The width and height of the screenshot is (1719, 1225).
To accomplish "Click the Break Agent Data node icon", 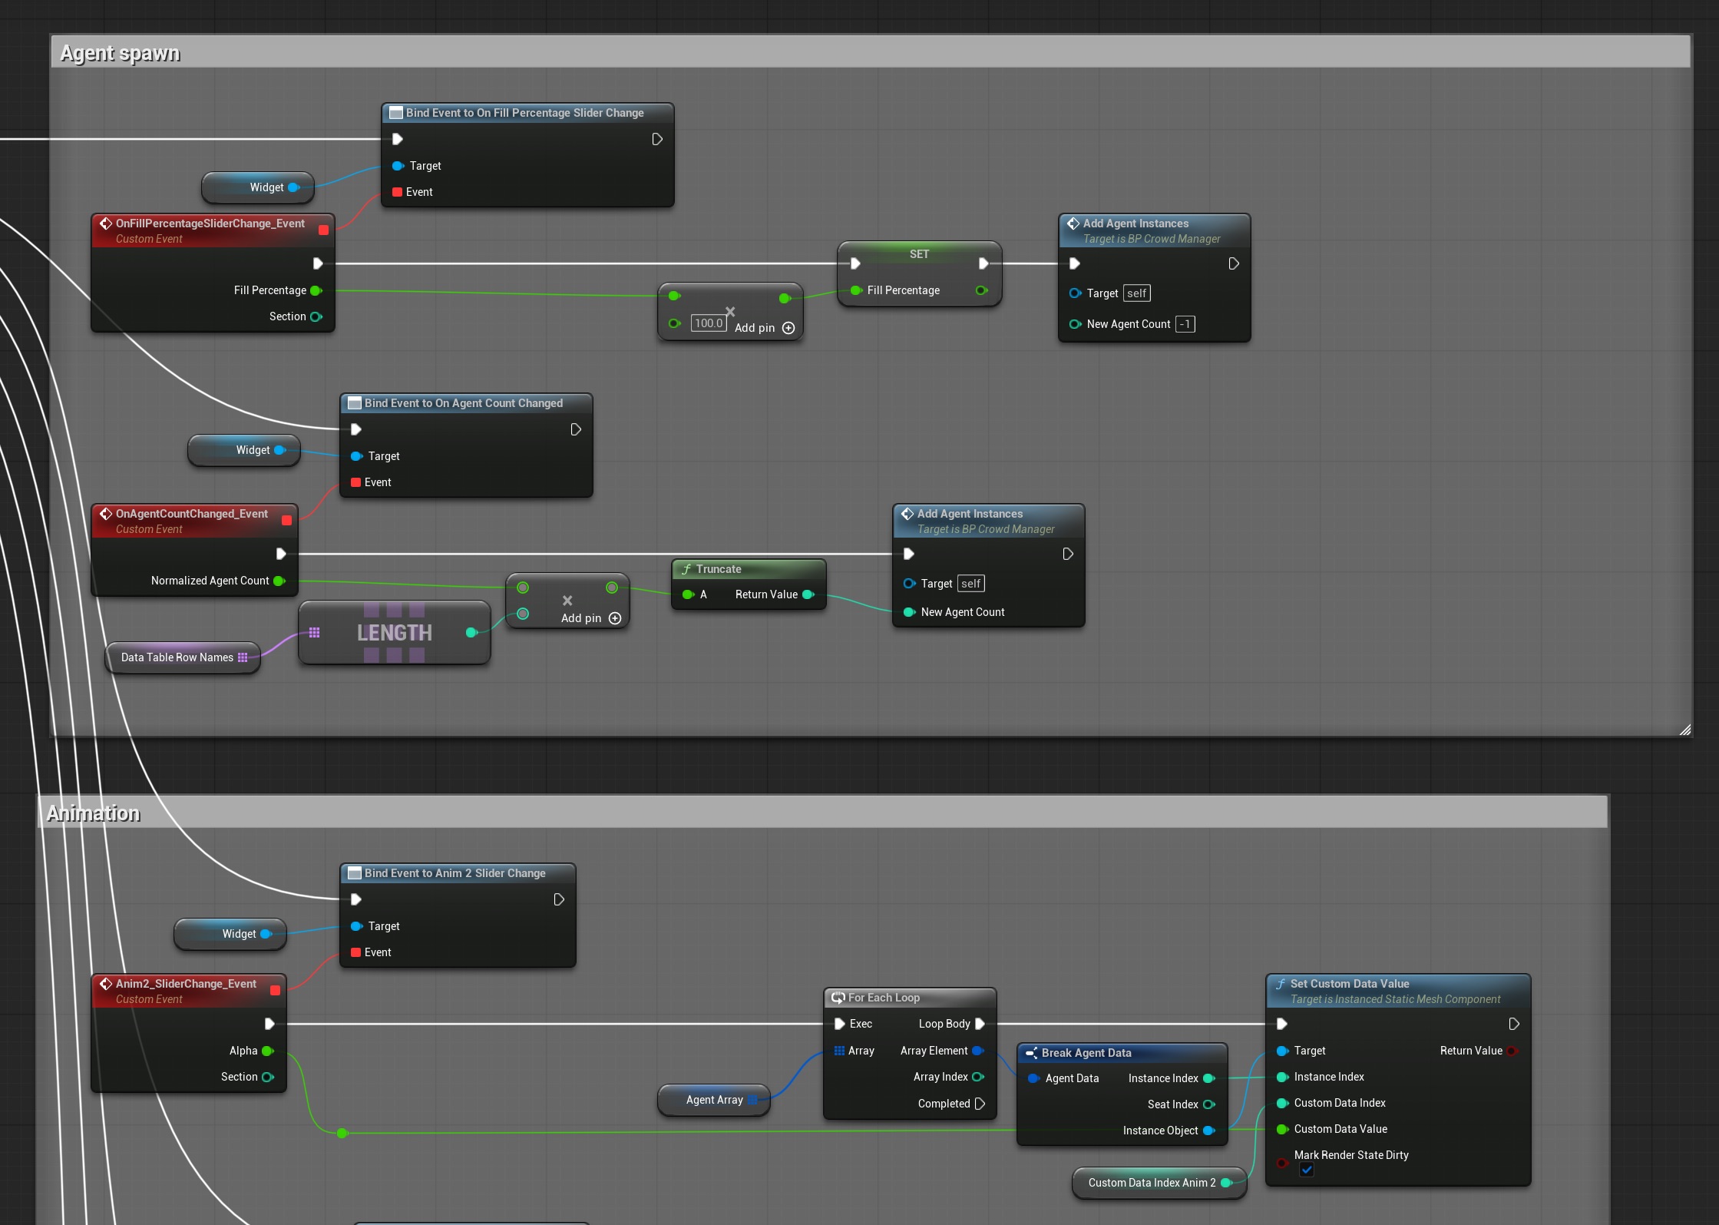I will point(1031,1053).
